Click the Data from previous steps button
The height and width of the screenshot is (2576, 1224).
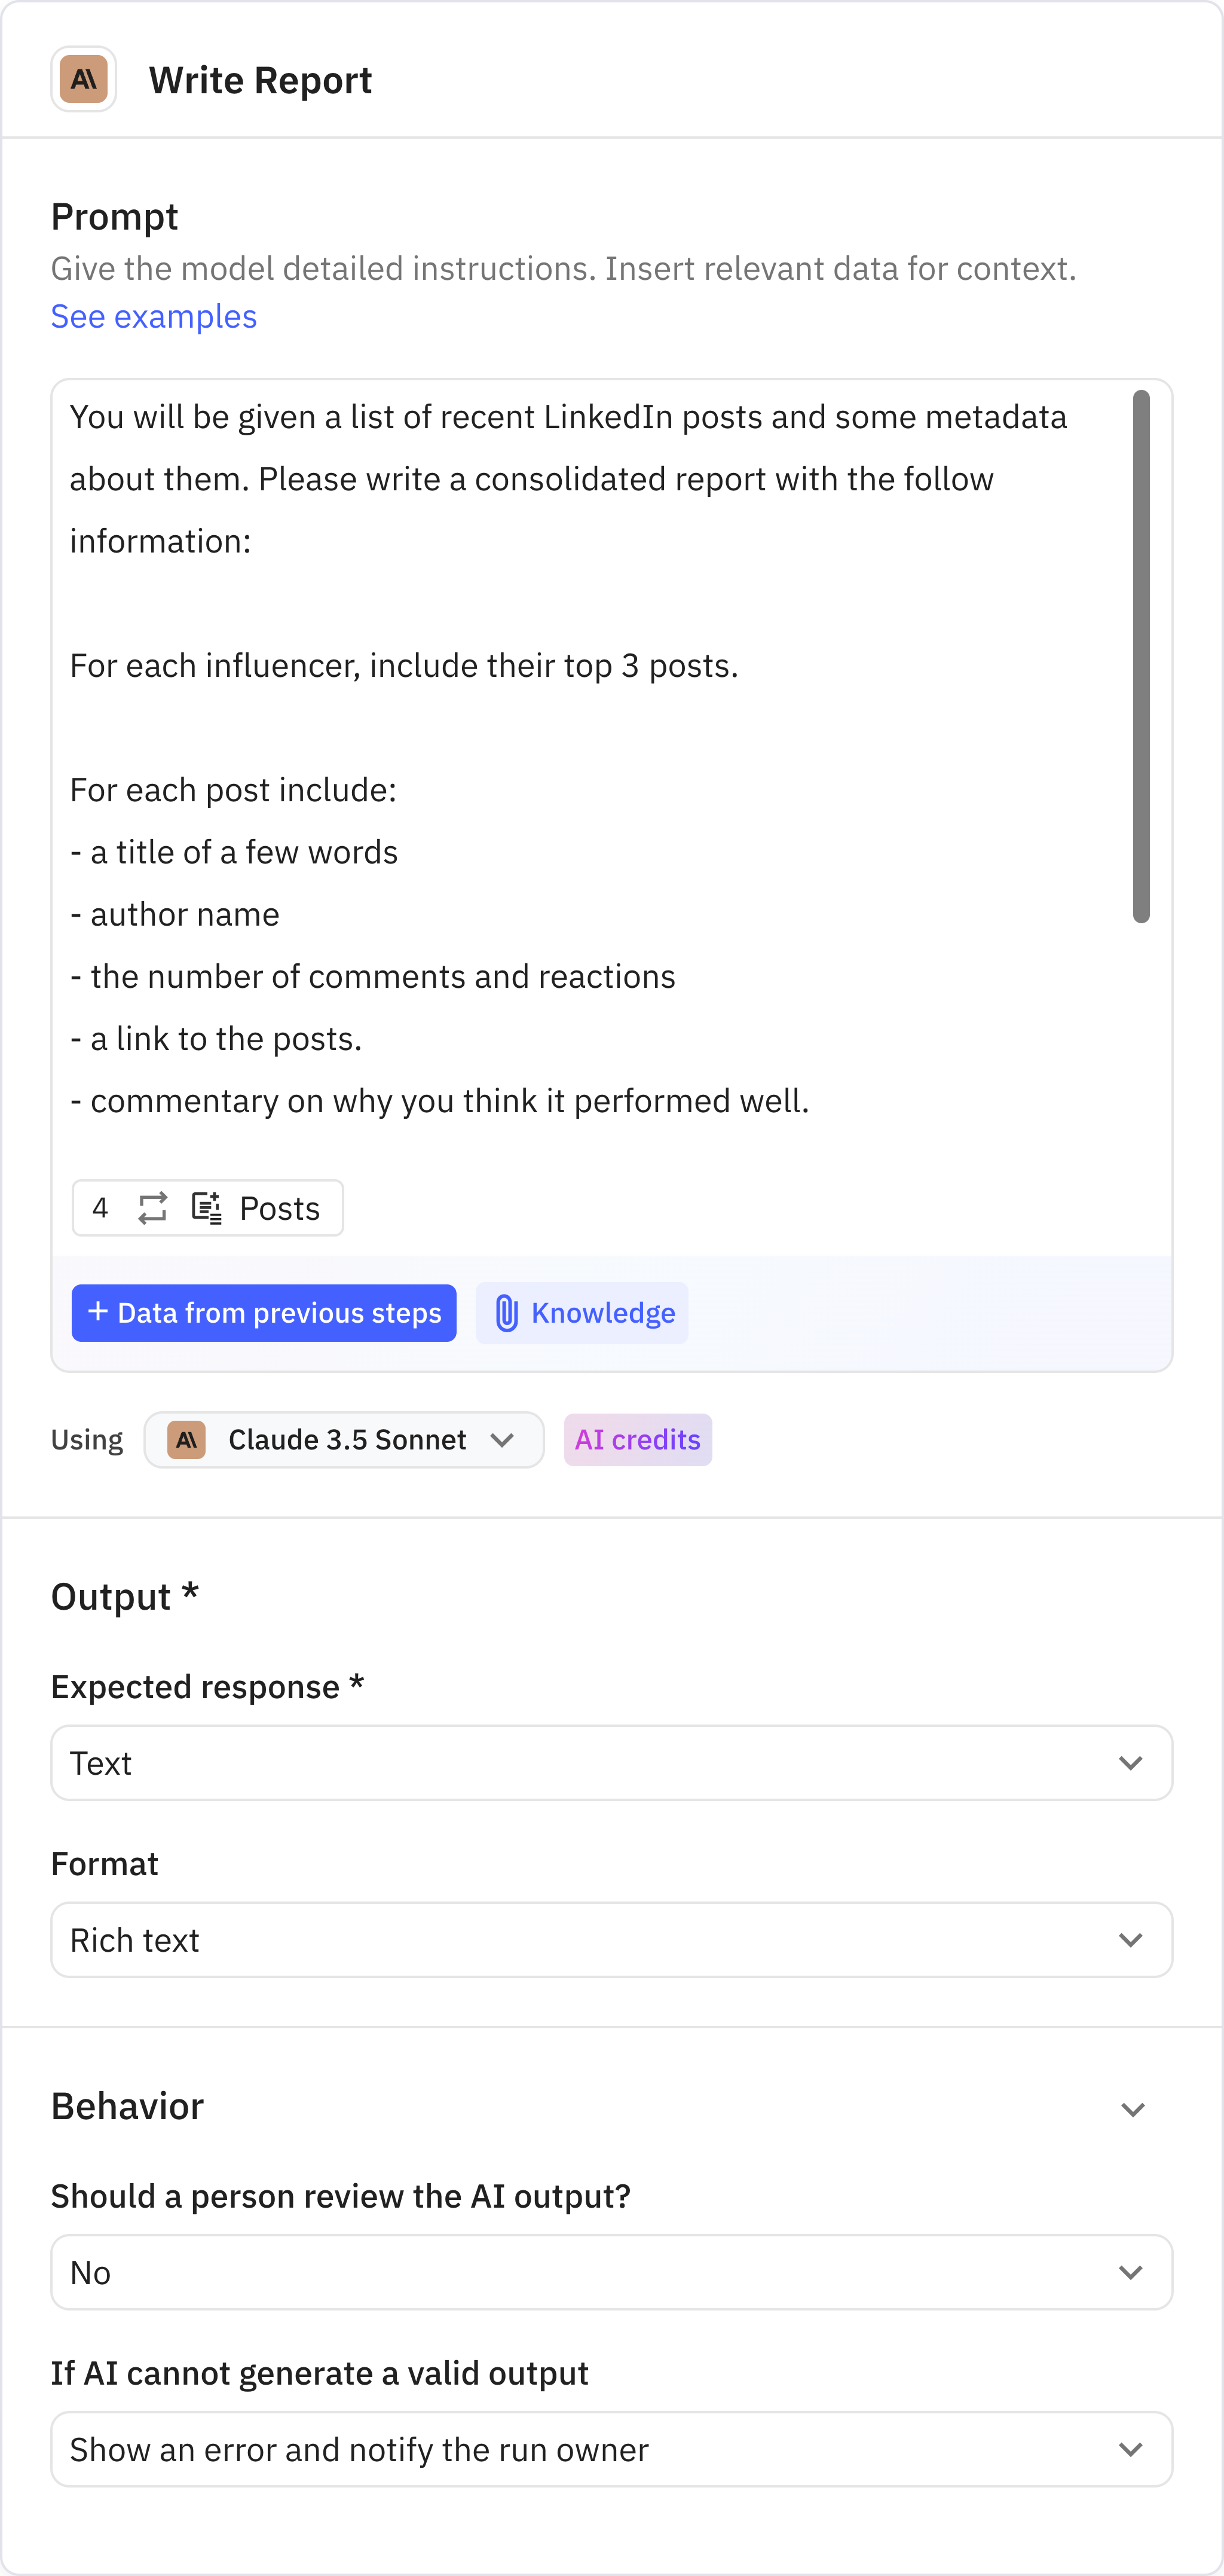click(x=264, y=1313)
